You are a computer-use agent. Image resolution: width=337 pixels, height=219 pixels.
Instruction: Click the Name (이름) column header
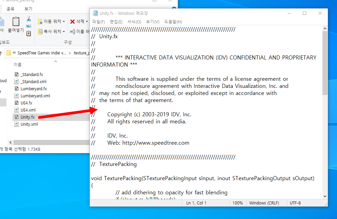click(18, 65)
